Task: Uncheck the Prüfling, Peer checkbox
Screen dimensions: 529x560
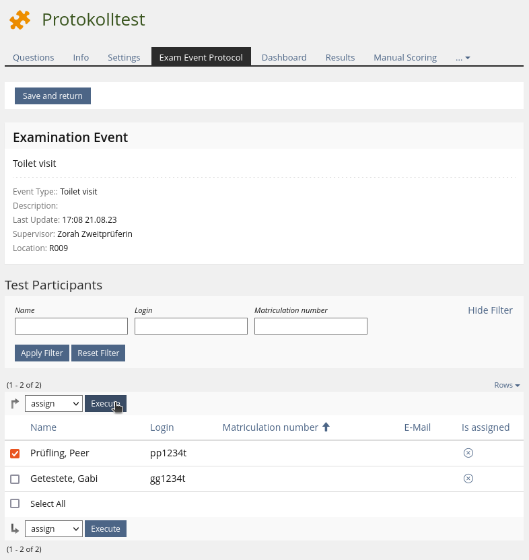Action: (x=15, y=454)
